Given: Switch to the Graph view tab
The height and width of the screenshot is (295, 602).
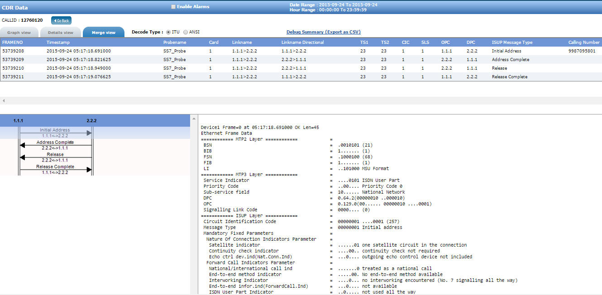Looking at the screenshot, I should (x=19, y=33).
